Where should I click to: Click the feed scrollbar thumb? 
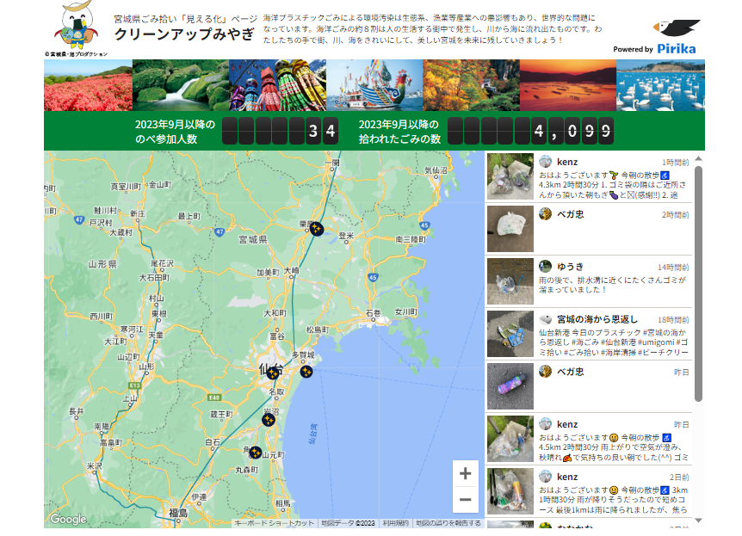(698, 284)
